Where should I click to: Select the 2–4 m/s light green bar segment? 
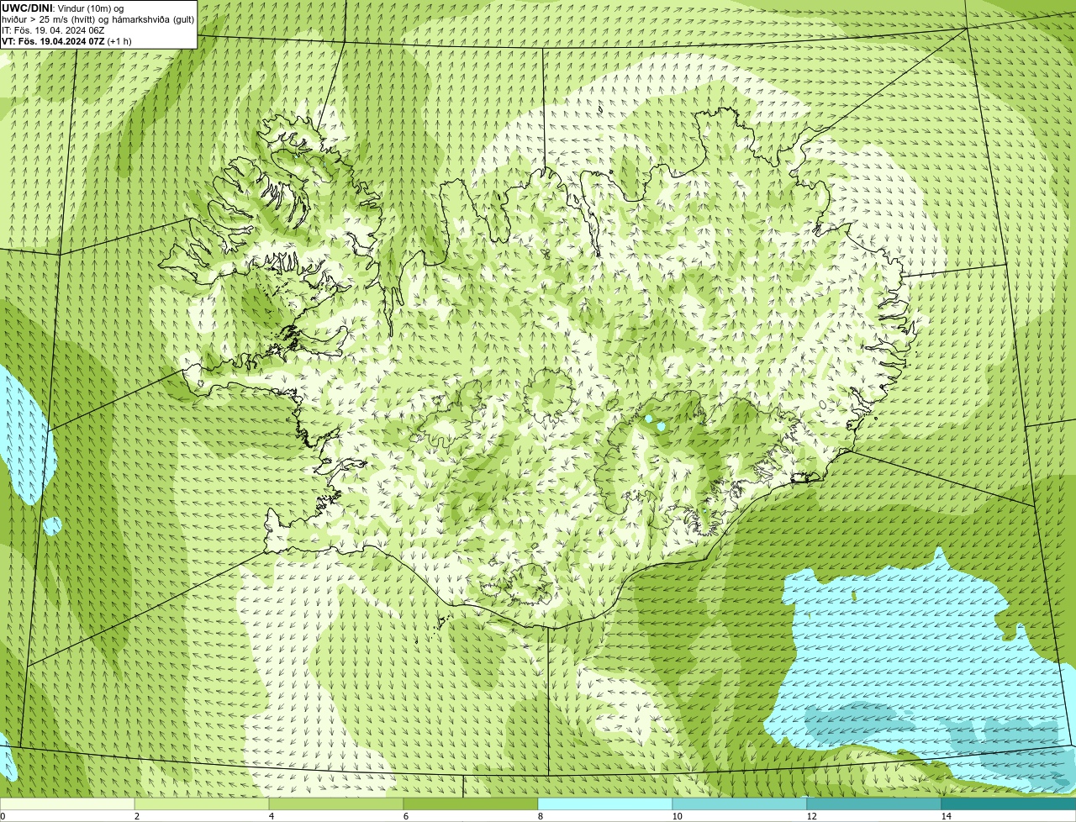(x=202, y=804)
